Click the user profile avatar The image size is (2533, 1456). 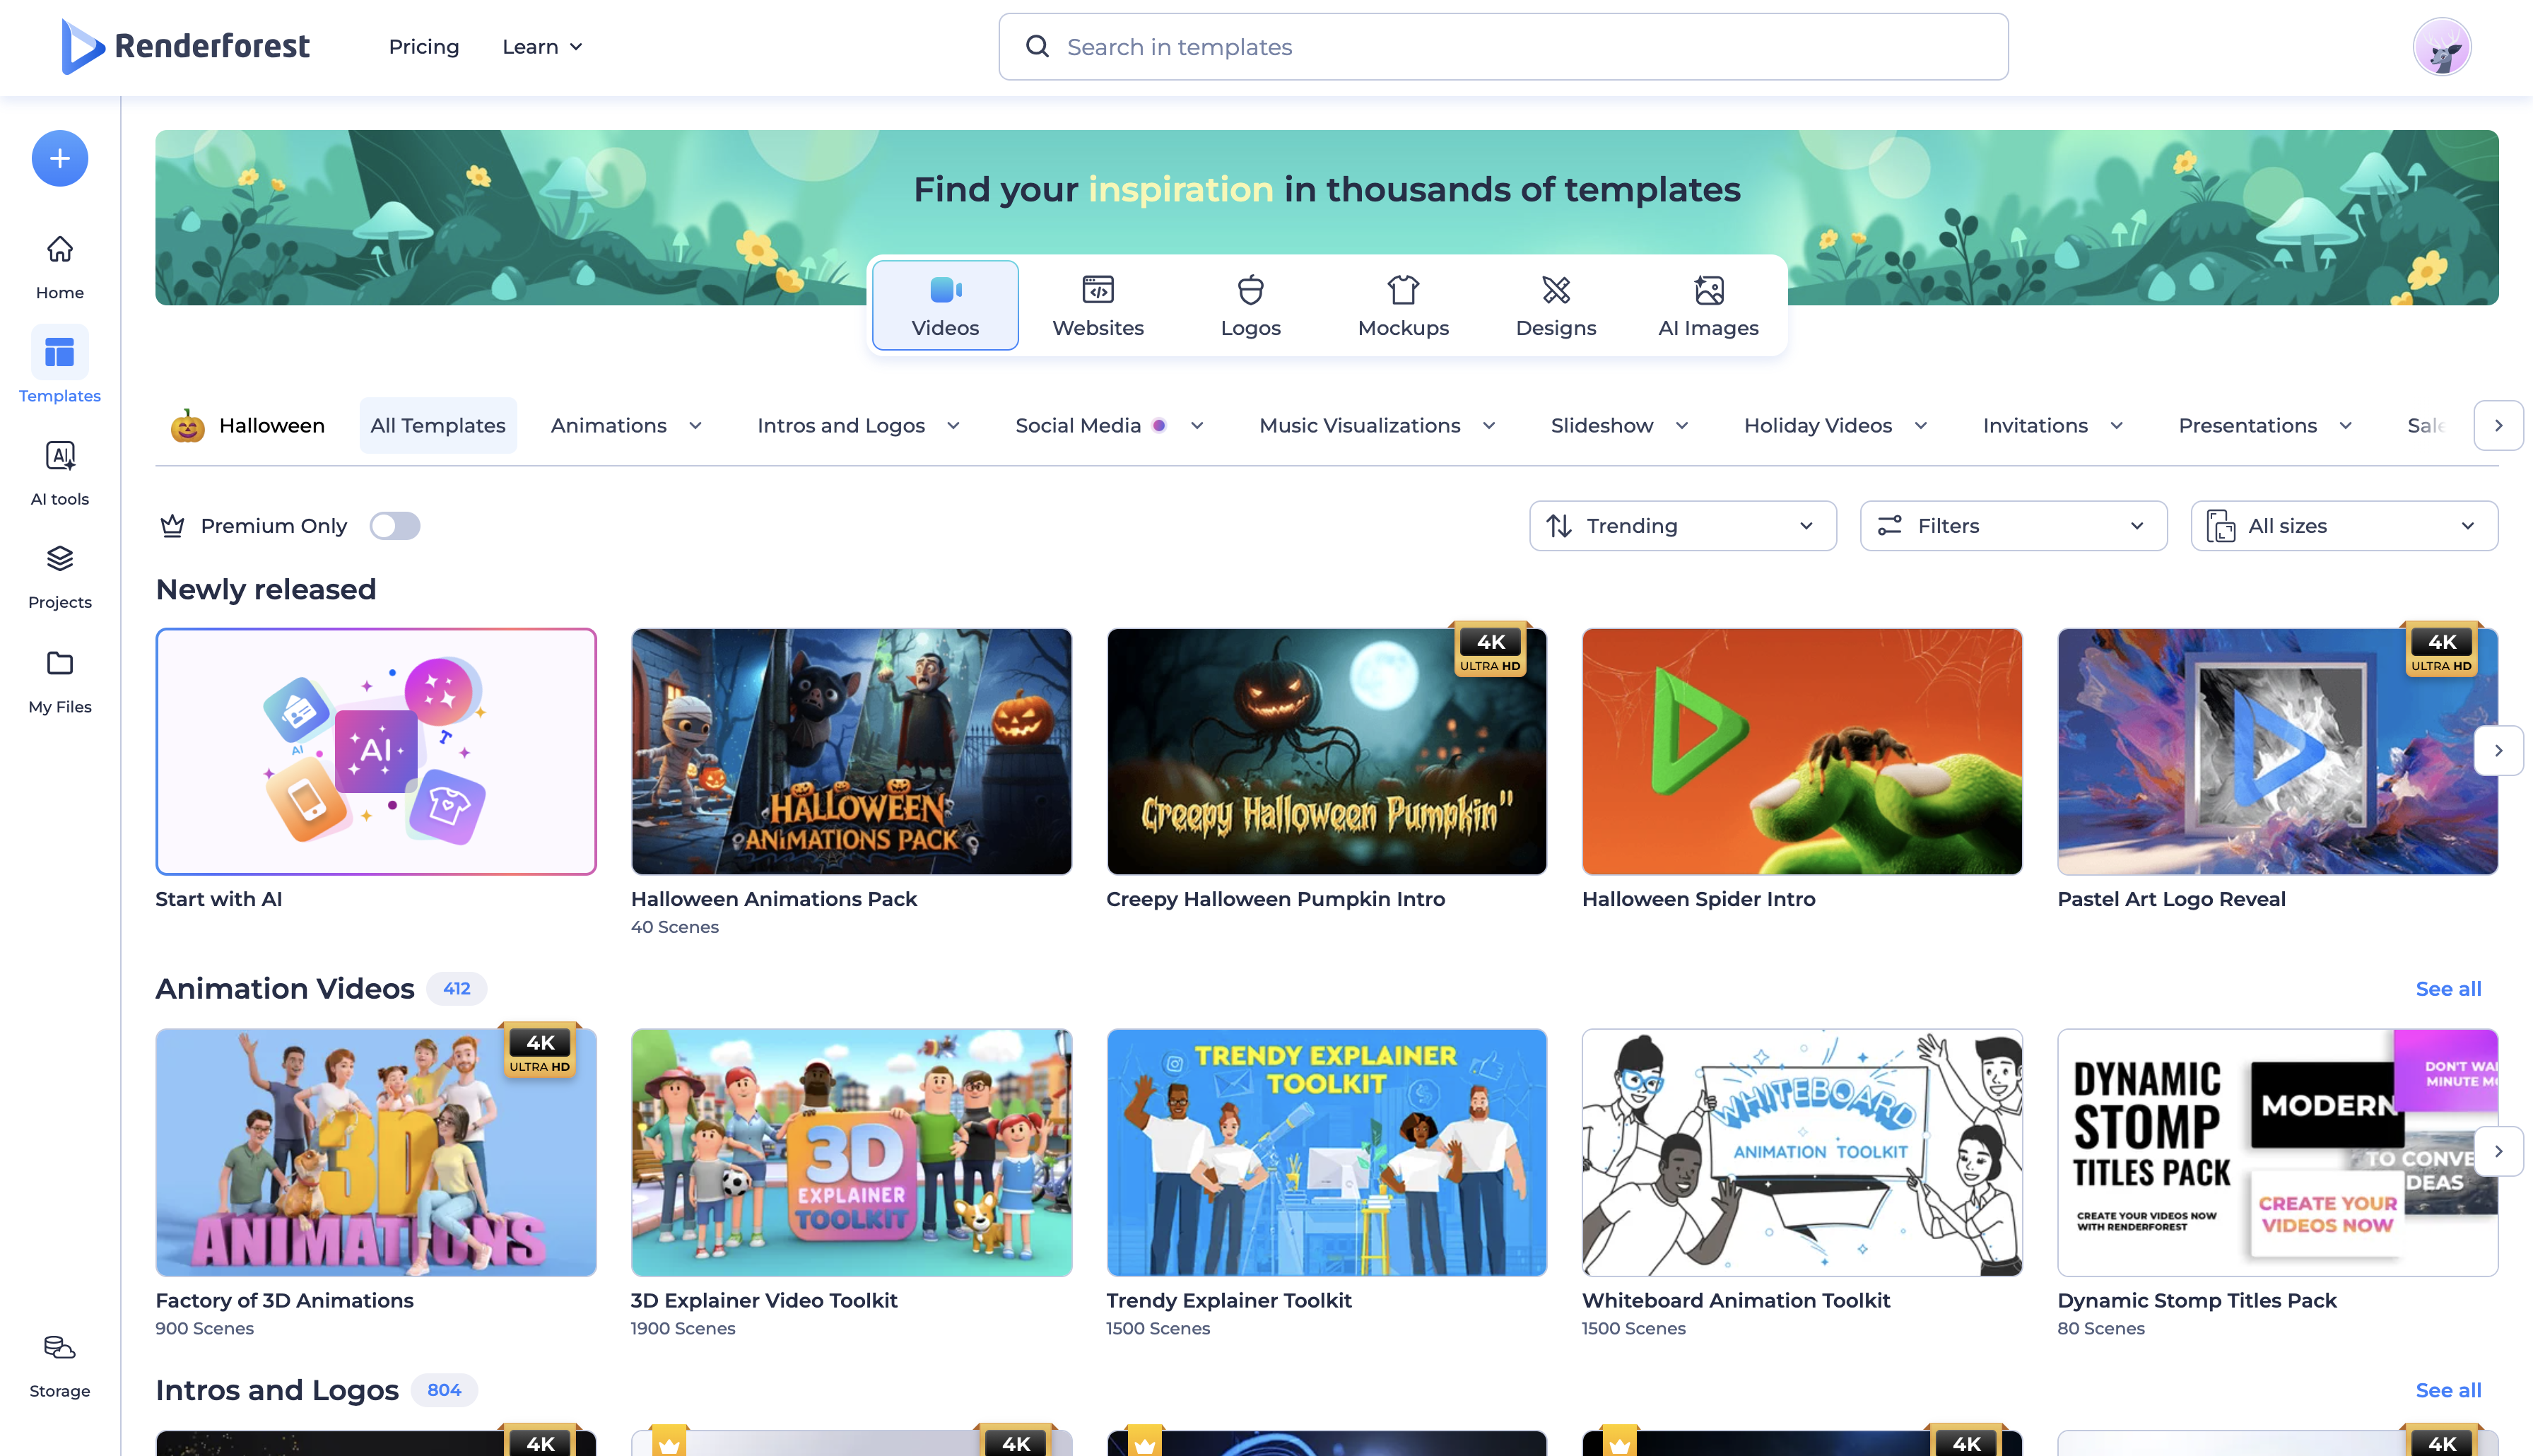(2441, 47)
